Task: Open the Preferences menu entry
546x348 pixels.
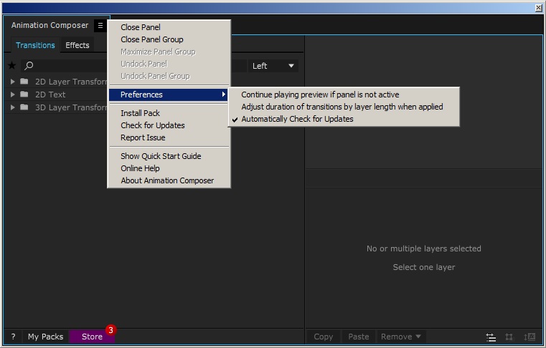Action: pos(169,95)
